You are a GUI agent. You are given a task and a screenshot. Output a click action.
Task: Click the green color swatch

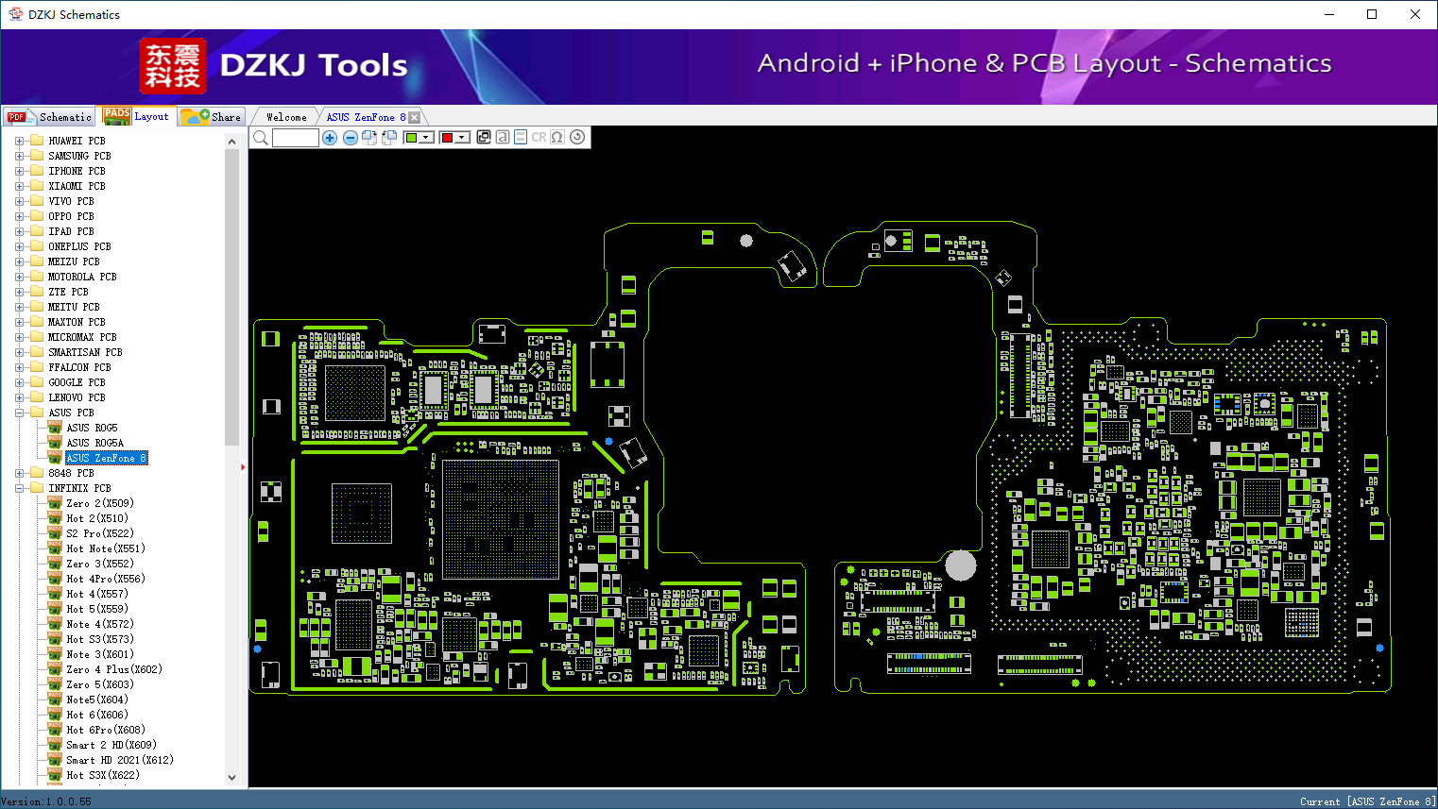click(x=411, y=138)
